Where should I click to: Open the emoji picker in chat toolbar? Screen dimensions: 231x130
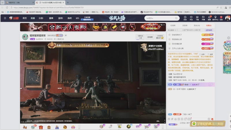(169, 119)
